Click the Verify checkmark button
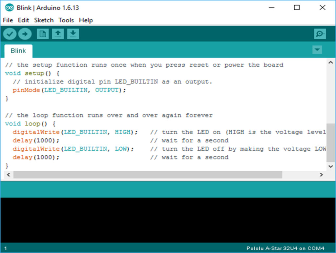336x253 pixels. [10, 34]
